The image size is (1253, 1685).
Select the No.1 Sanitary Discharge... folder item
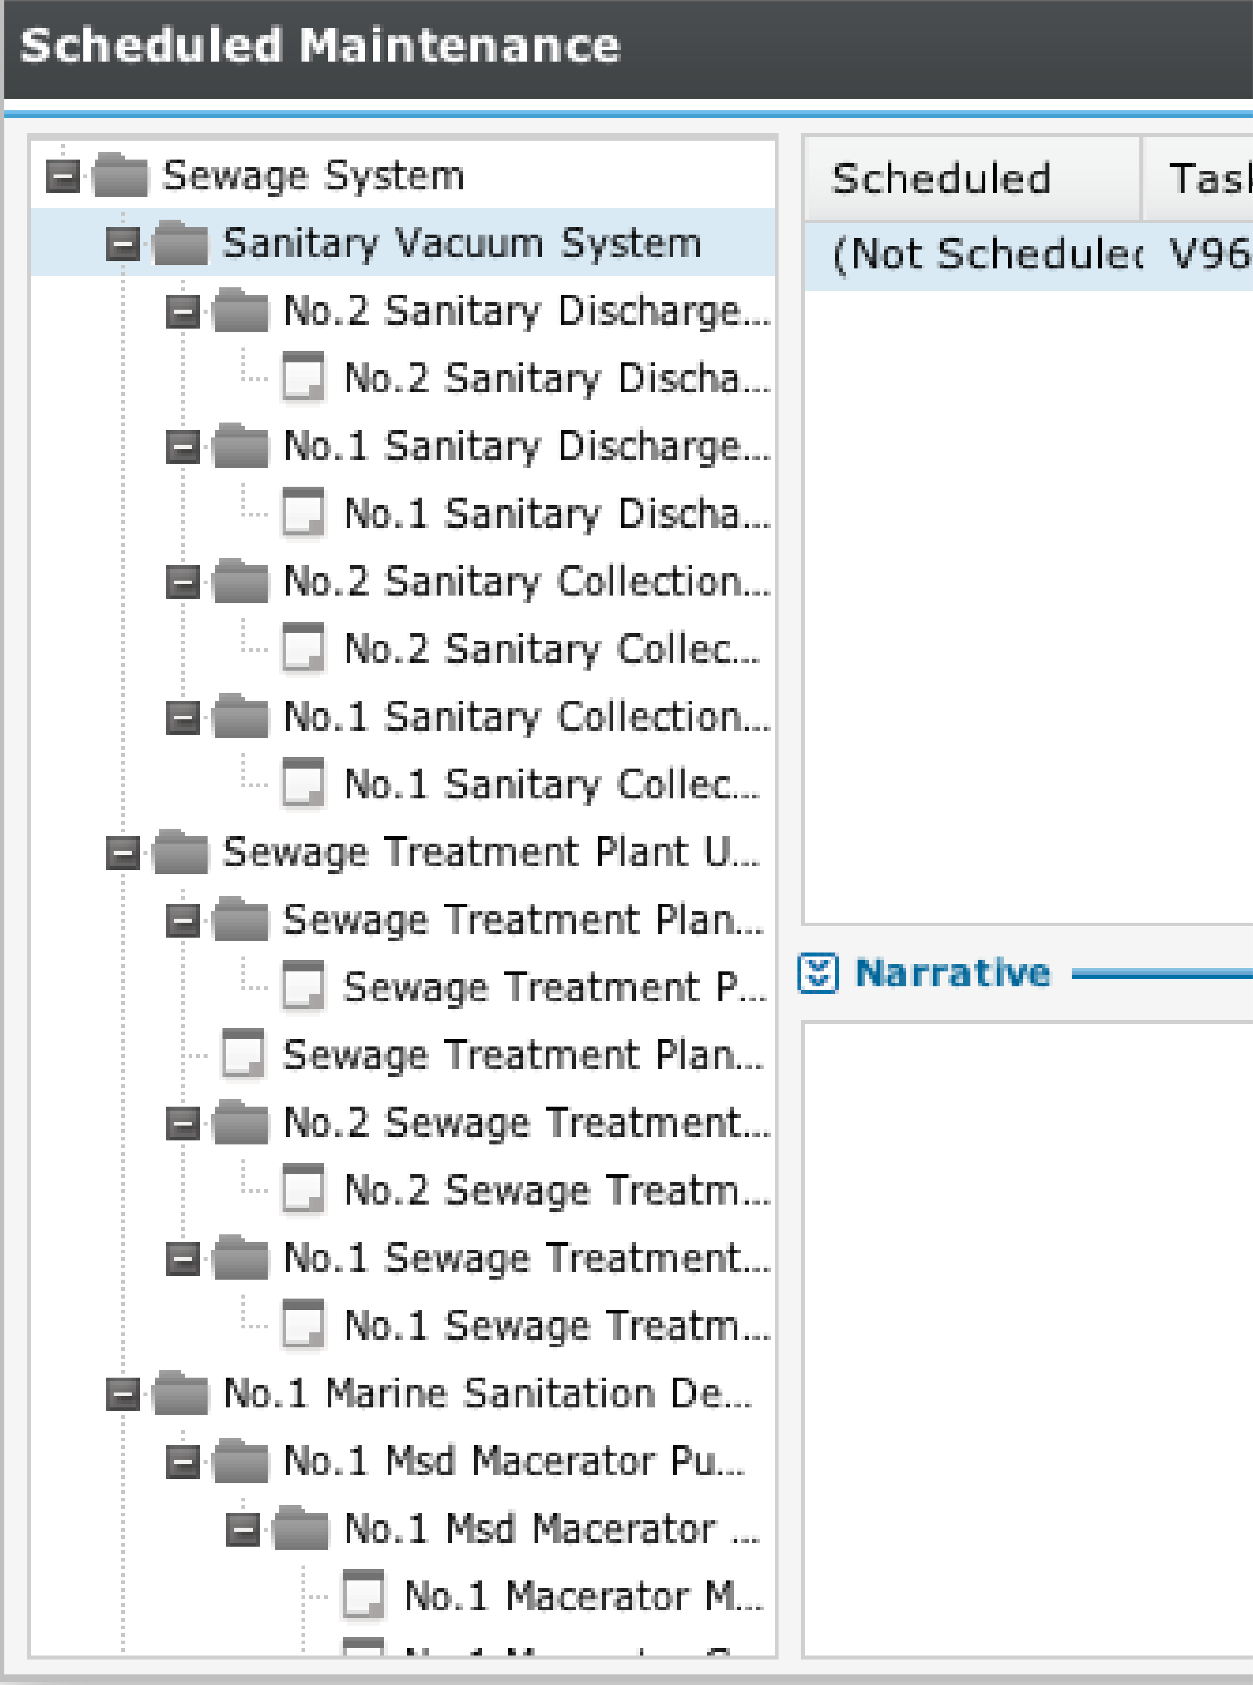(527, 445)
